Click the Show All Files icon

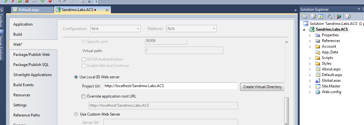[x=314, y=16]
